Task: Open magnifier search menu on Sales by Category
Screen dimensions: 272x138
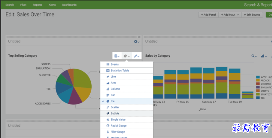Action: (x=254, y=56)
